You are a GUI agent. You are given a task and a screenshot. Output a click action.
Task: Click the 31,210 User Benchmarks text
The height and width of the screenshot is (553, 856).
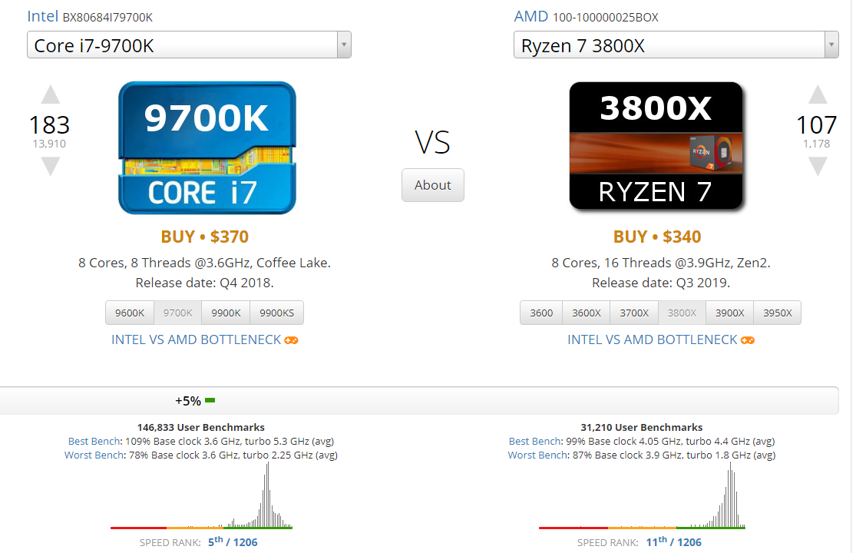tap(642, 428)
